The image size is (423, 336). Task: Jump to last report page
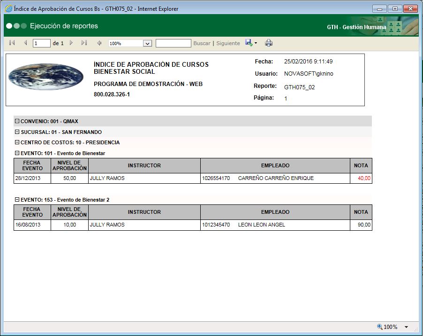(x=84, y=43)
